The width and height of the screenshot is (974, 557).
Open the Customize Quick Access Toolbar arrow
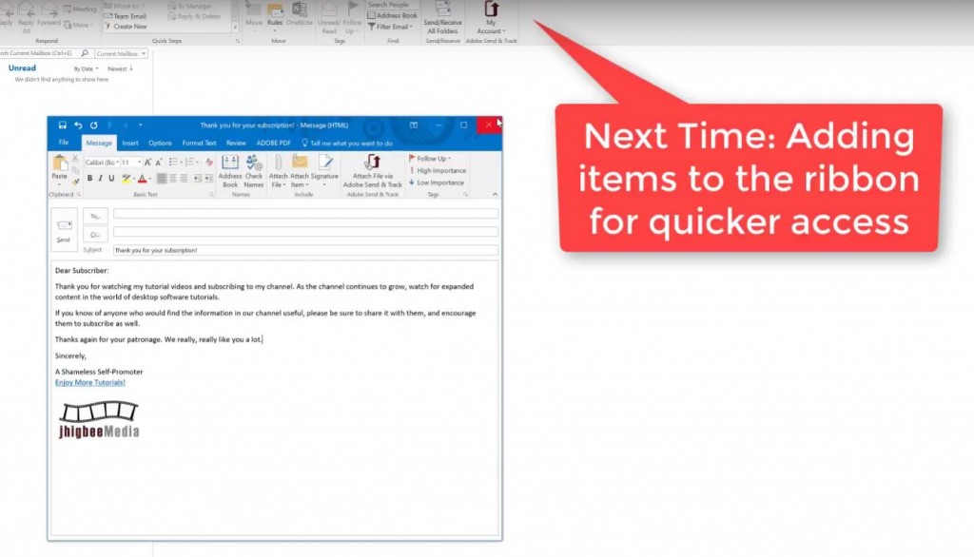point(141,125)
